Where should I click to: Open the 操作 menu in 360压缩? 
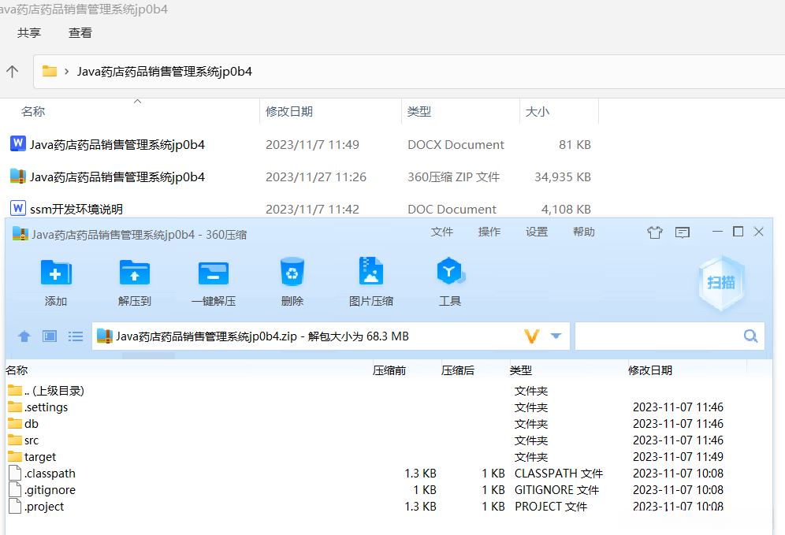[x=489, y=232]
